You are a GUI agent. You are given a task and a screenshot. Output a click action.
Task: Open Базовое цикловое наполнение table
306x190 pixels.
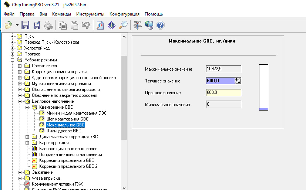68,149
